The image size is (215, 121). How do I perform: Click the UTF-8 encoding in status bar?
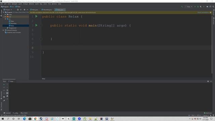pos(199,115)
